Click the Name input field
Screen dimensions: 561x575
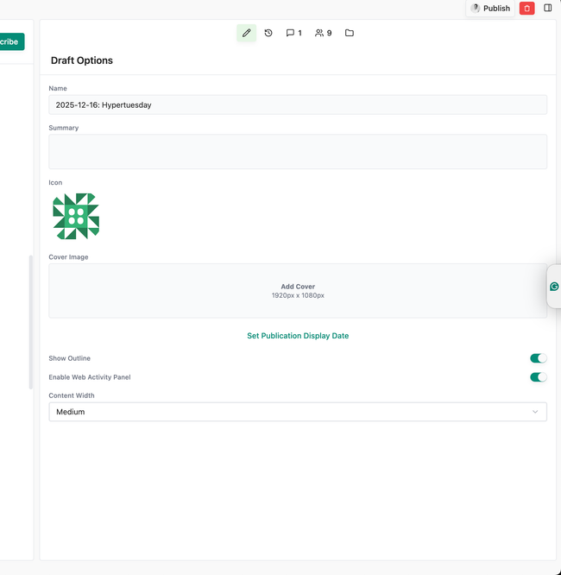297,104
